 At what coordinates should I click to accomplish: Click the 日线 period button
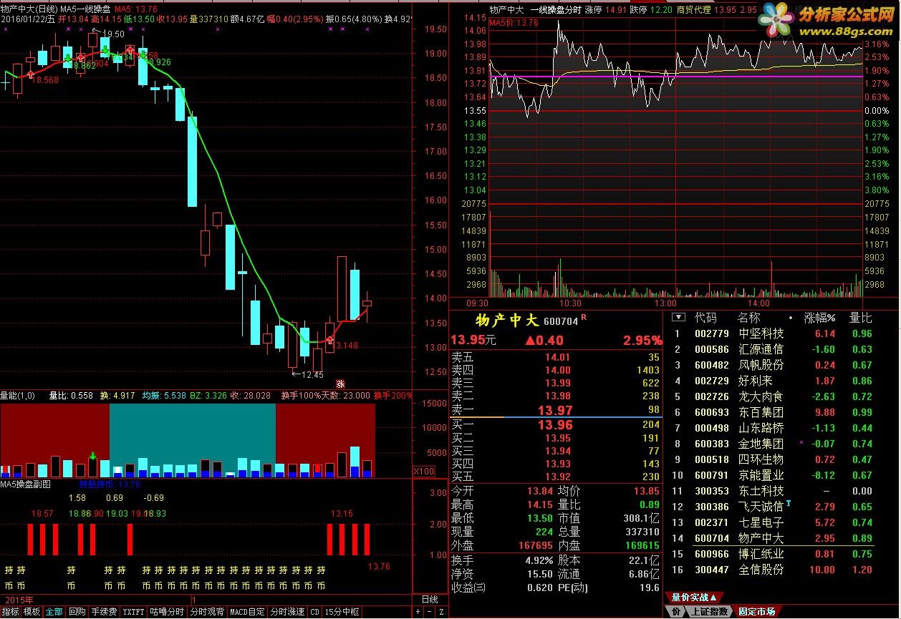pyautogui.click(x=429, y=599)
